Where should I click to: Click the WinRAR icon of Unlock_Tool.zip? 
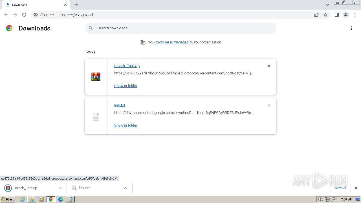tap(96, 77)
